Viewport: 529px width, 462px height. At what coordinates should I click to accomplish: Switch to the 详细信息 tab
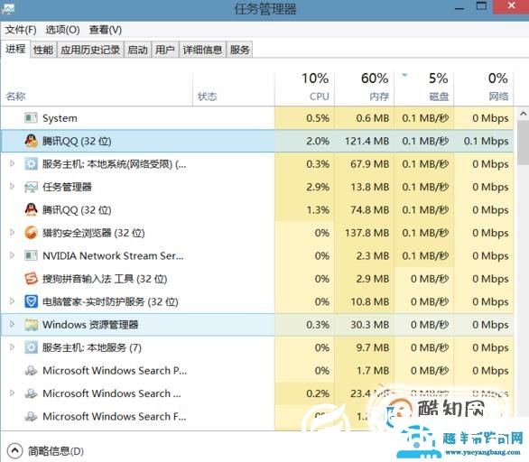pos(202,50)
